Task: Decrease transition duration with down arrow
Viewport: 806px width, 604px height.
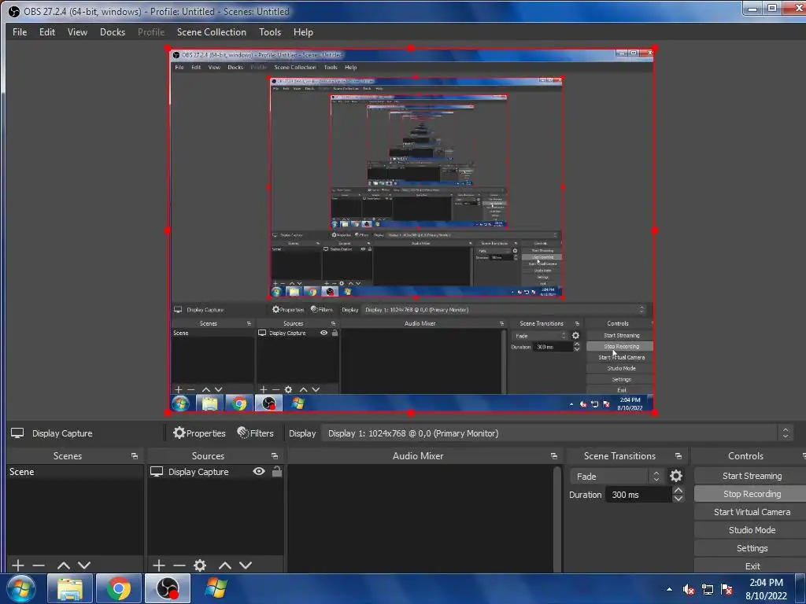Action: tap(678, 499)
